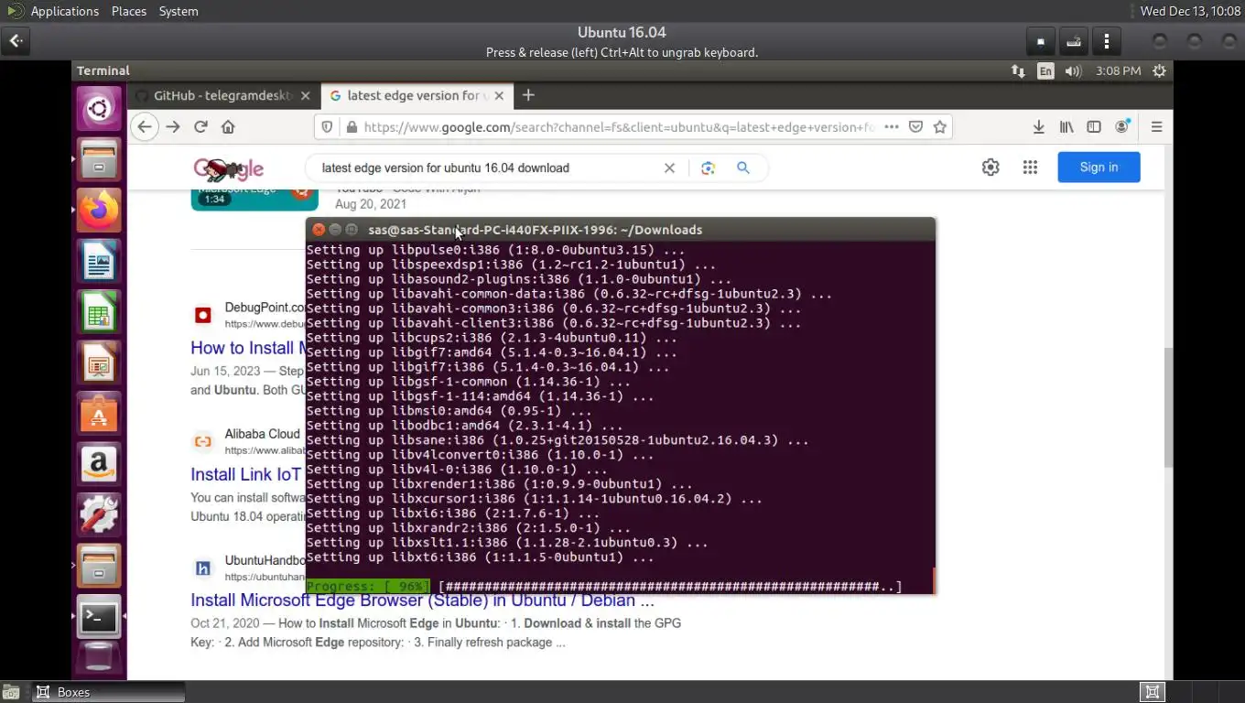
Task: Open the How to Install result link
Action: tap(246, 348)
